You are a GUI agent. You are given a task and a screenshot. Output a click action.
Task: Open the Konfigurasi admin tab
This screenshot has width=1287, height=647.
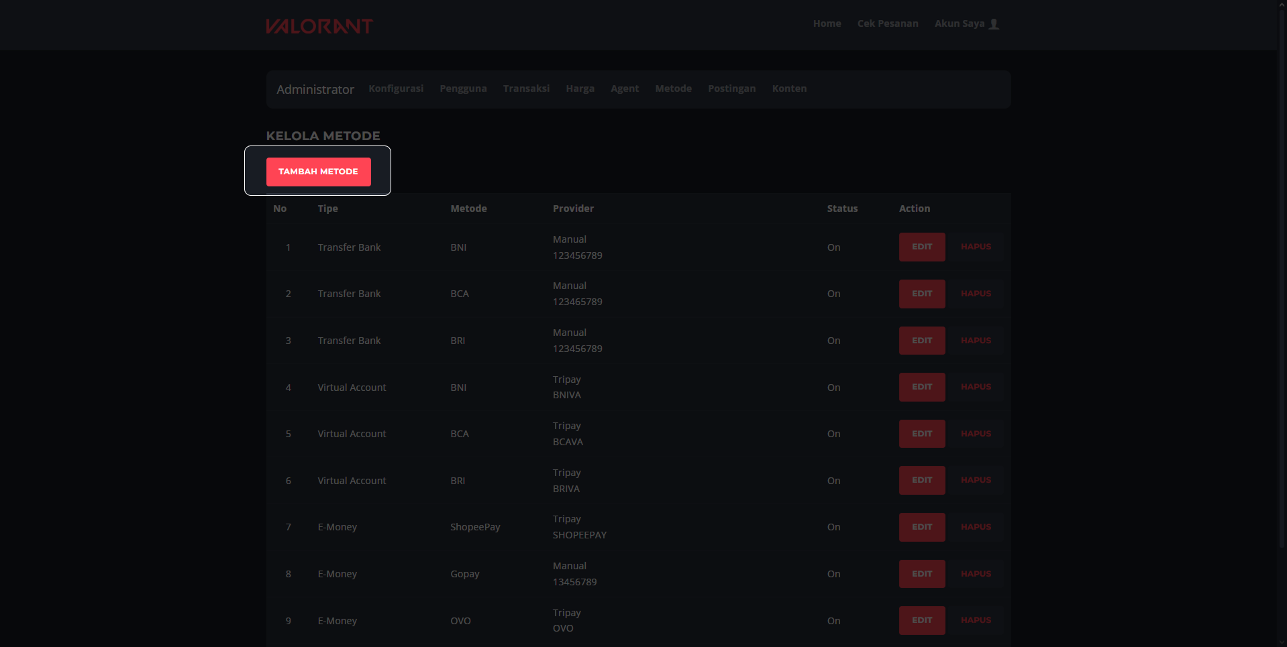pyautogui.click(x=396, y=89)
